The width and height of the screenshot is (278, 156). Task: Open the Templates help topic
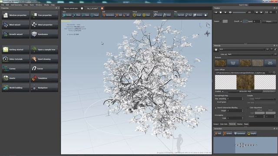pyautogui.click(x=44, y=78)
